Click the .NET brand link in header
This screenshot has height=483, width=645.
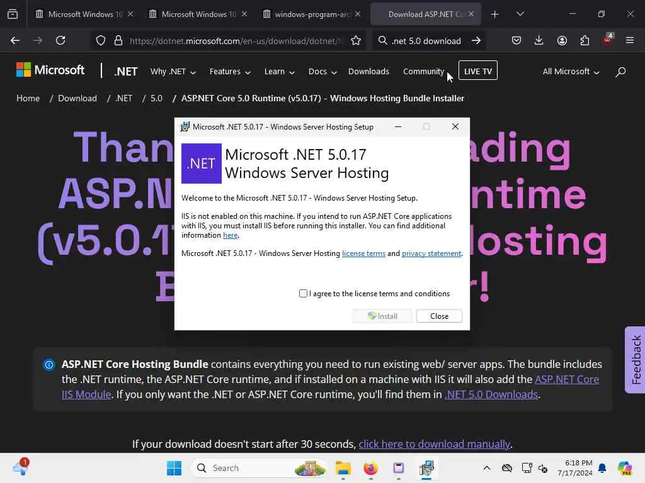pyautogui.click(x=126, y=72)
